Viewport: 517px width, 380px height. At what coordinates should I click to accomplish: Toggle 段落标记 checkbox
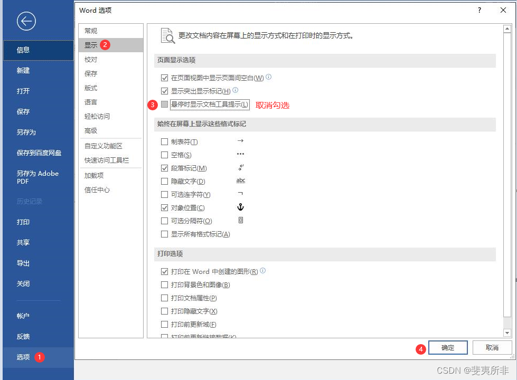[164, 168]
